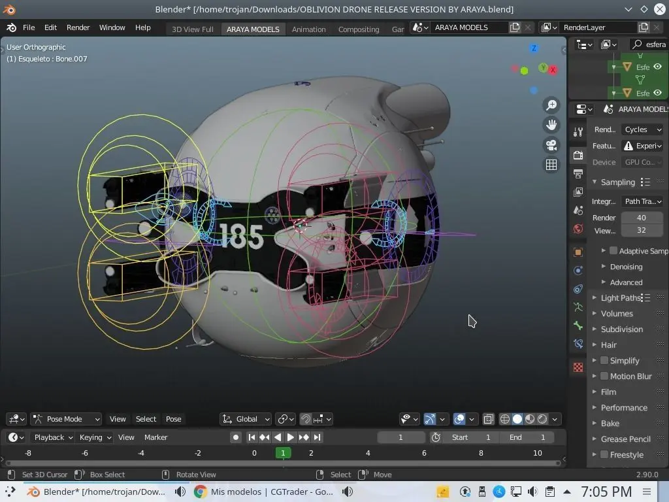Open the Texture properties tab
The image size is (669, 502).
pyautogui.click(x=578, y=367)
